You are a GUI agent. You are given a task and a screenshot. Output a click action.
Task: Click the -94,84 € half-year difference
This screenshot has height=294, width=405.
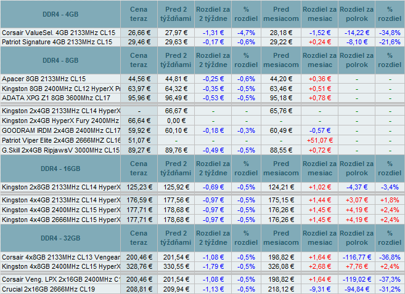(x=356, y=289)
